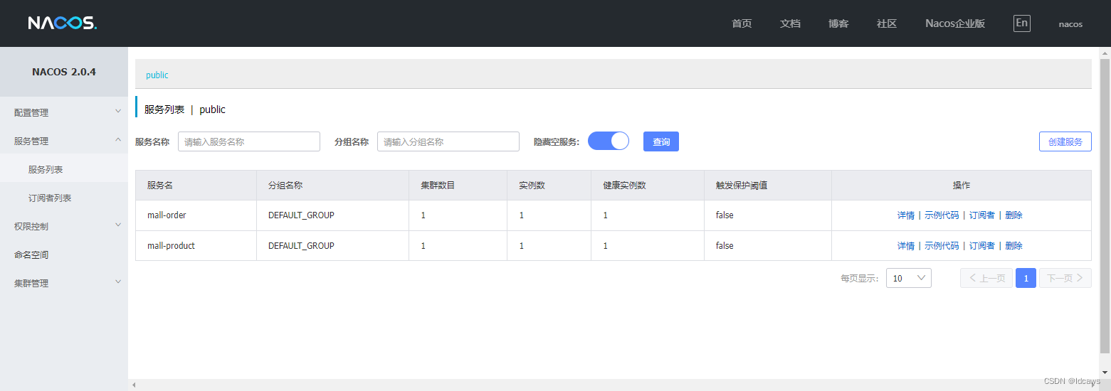Viewport: 1111px width, 391px height.
Task: Focus the 分组名称 input field
Action: (448, 141)
